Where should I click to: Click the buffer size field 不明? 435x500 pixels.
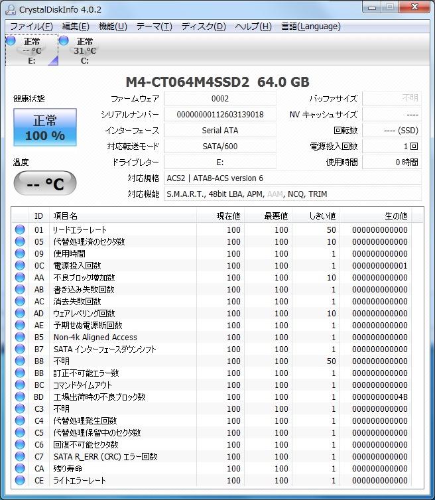click(x=392, y=98)
